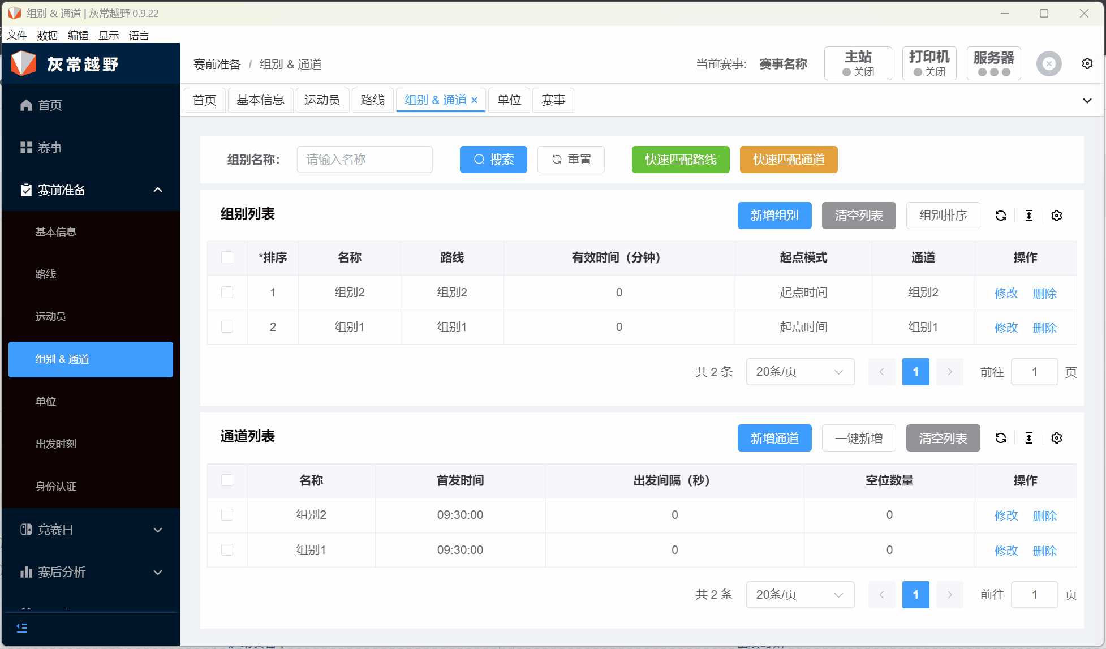Click 新增通道 button
The image size is (1106, 649).
pos(774,438)
